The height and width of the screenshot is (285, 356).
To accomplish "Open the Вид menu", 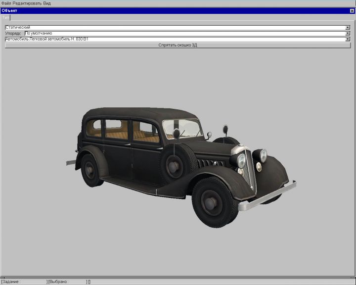I will click(x=47, y=3).
